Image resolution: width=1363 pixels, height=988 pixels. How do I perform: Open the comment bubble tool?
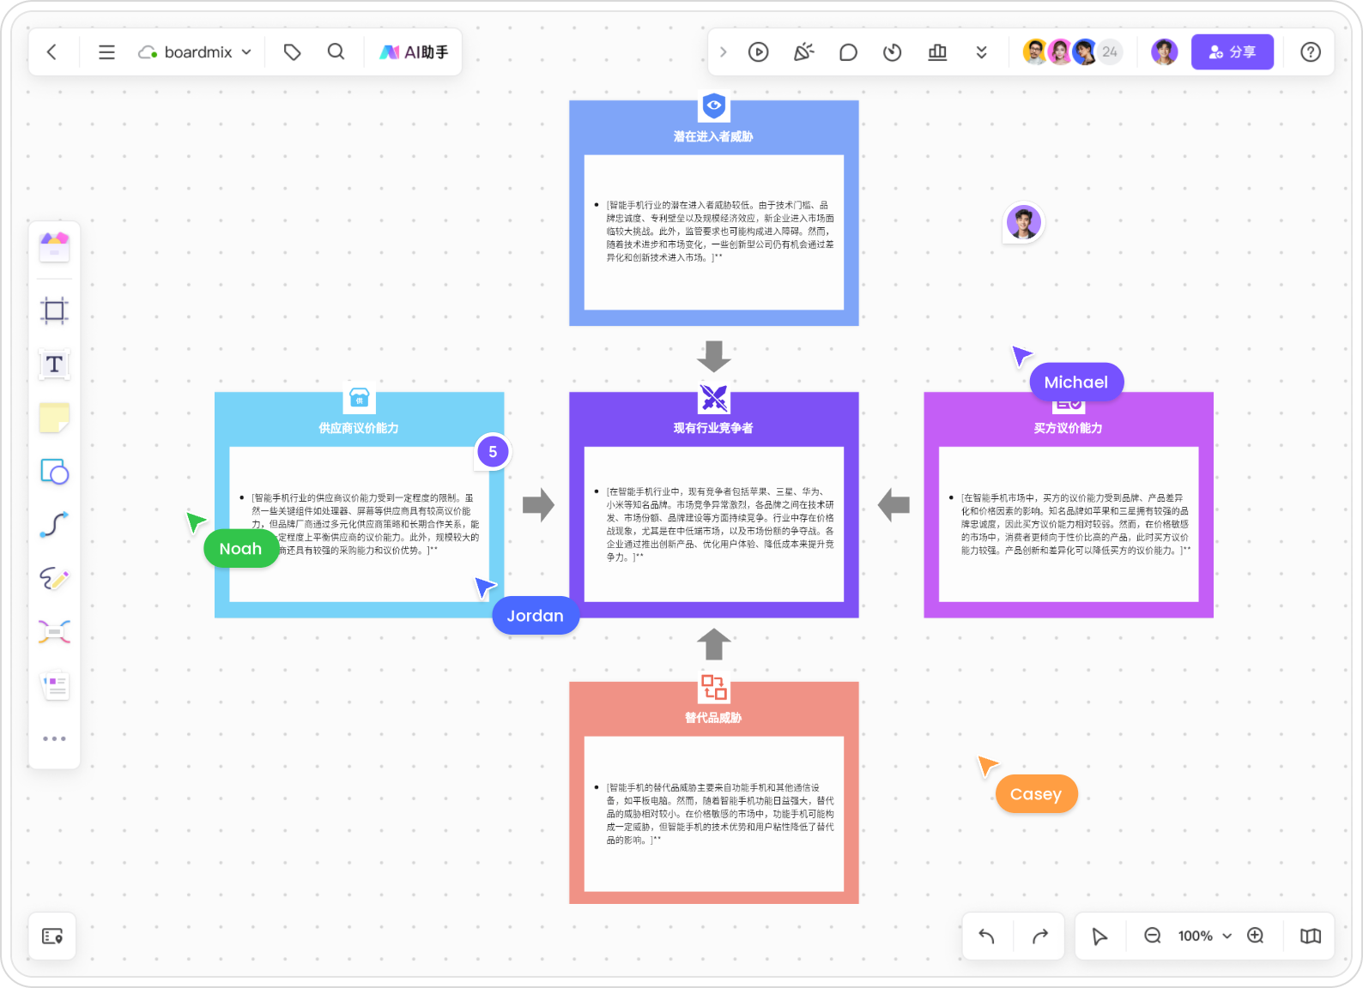click(x=848, y=52)
